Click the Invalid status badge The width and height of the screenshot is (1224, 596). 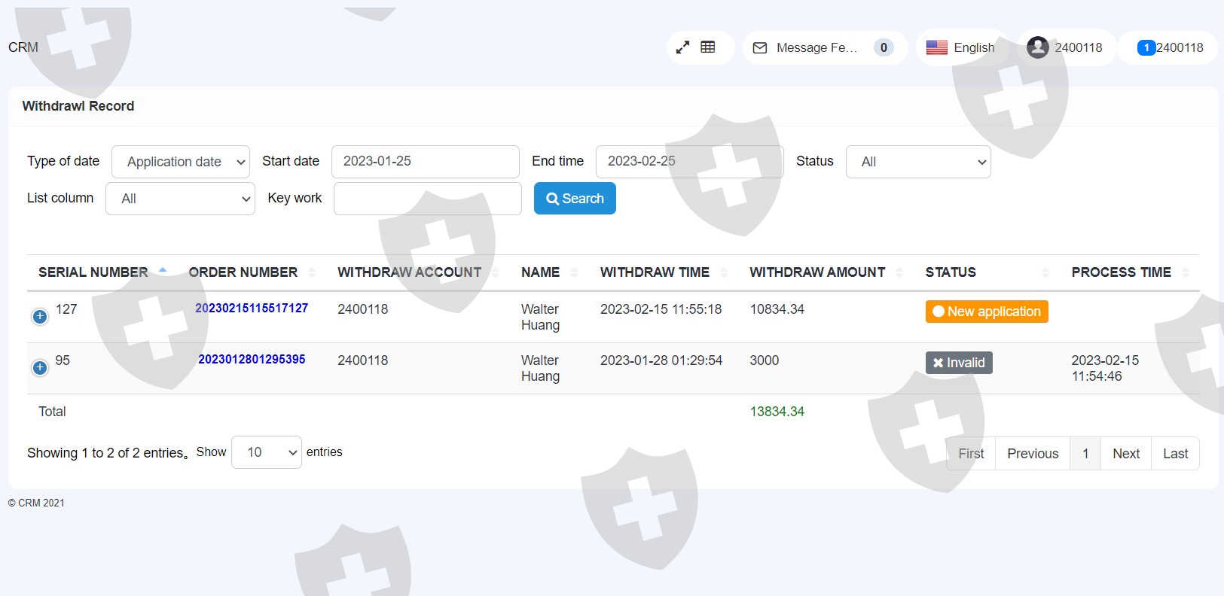[x=959, y=363]
